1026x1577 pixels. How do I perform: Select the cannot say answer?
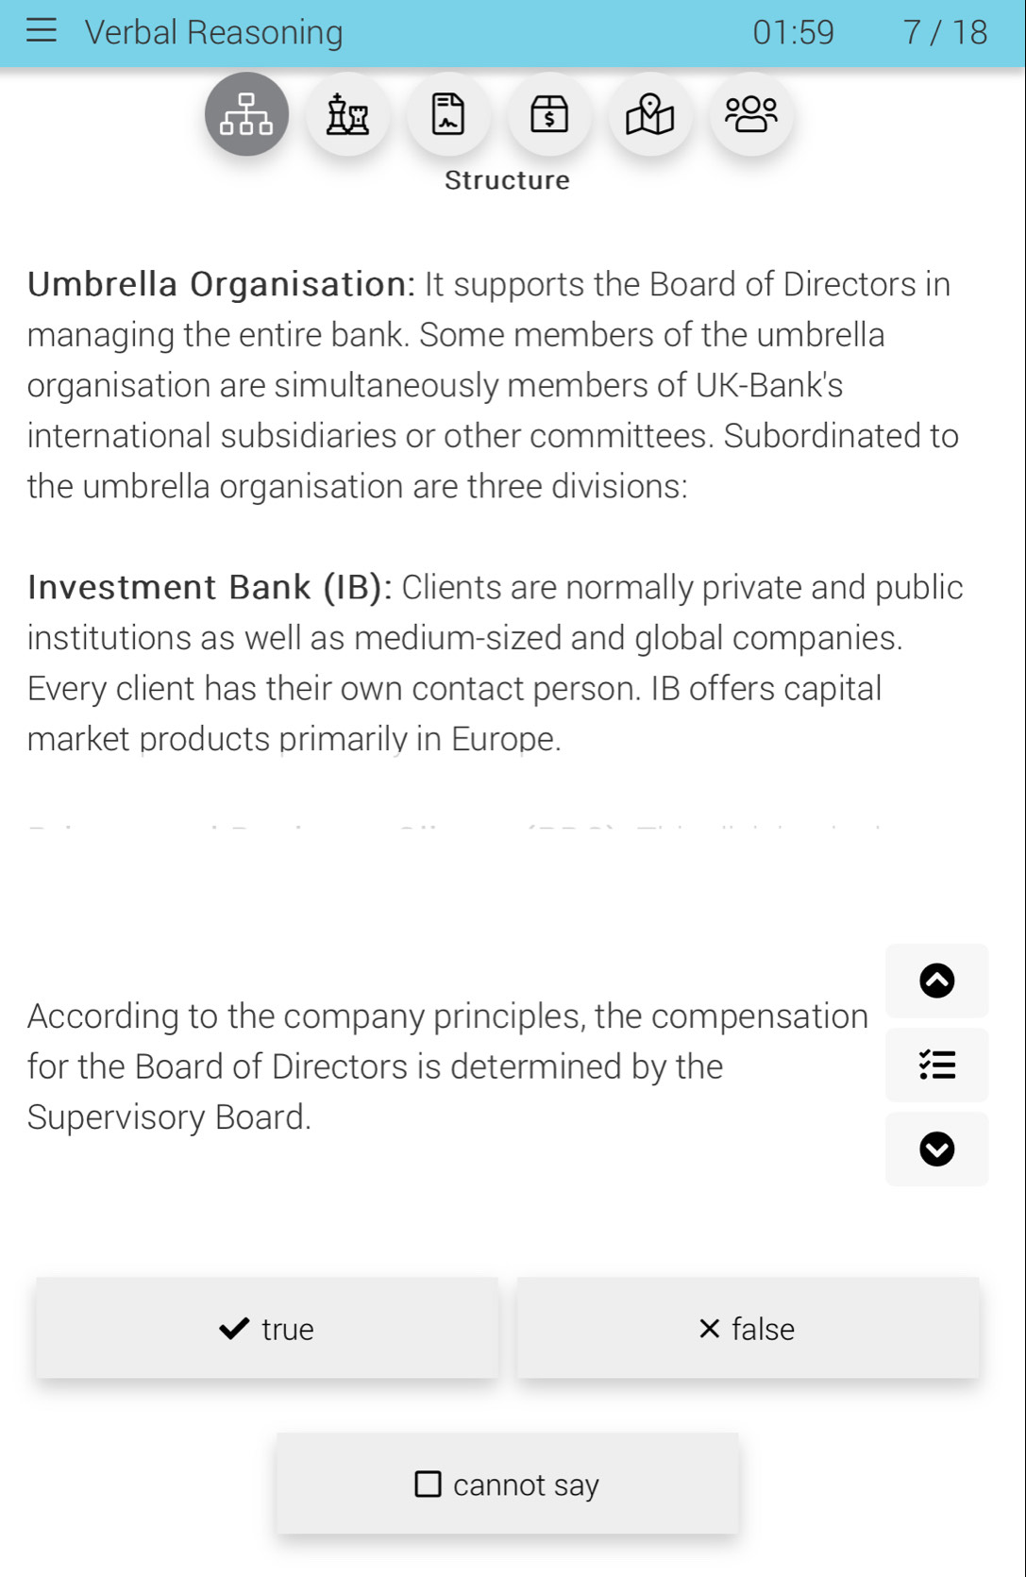tap(508, 1484)
